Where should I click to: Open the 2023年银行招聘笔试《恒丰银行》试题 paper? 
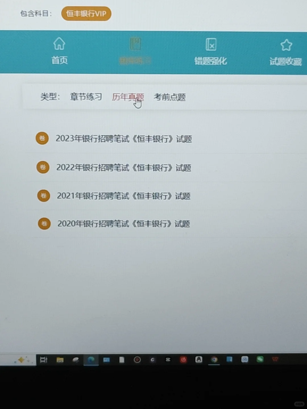124,139
